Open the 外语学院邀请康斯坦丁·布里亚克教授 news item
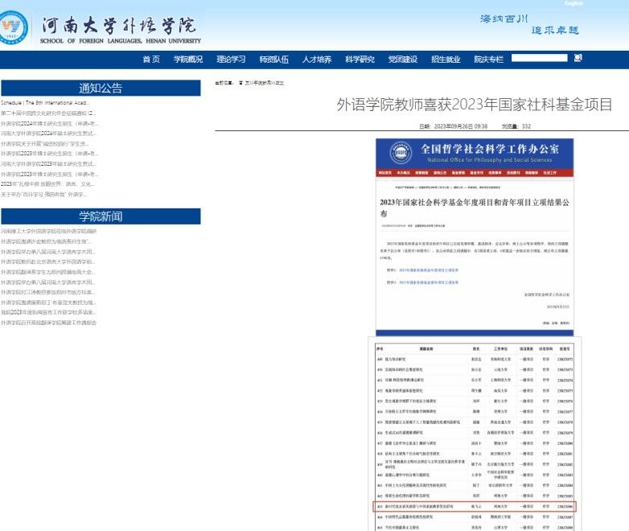 point(48,303)
